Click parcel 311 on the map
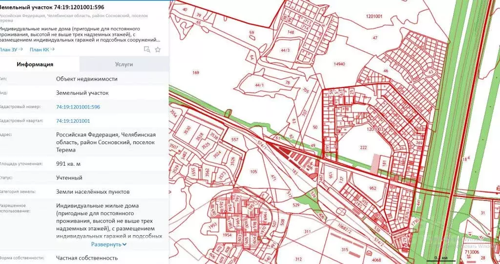Viewport: 500px width, 264px height. click(x=307, y=231)
